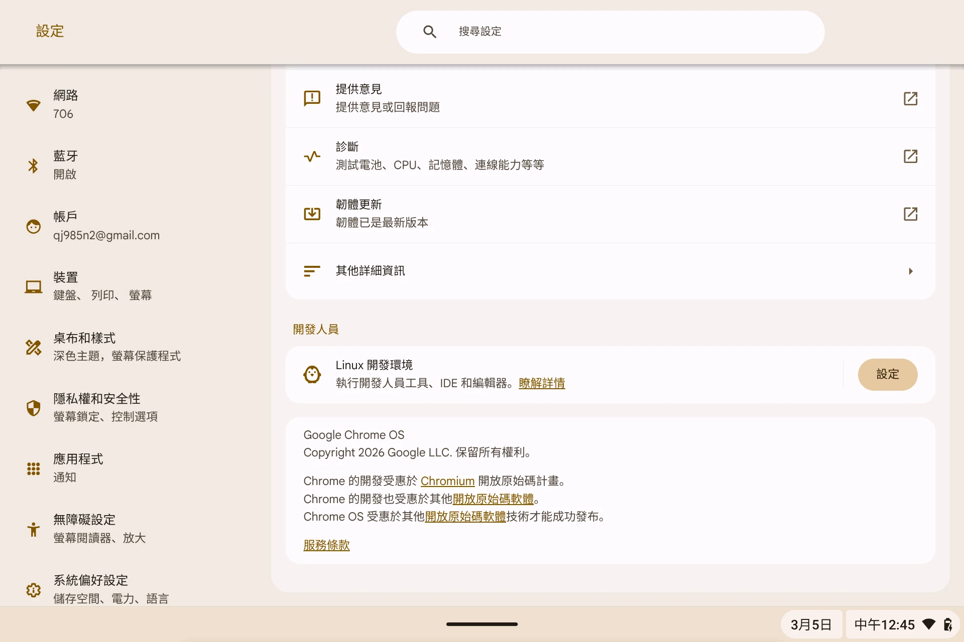This screenshot has height=642, width=964.
Task: Open the Chromium link
Action: (x=447, y=481)
